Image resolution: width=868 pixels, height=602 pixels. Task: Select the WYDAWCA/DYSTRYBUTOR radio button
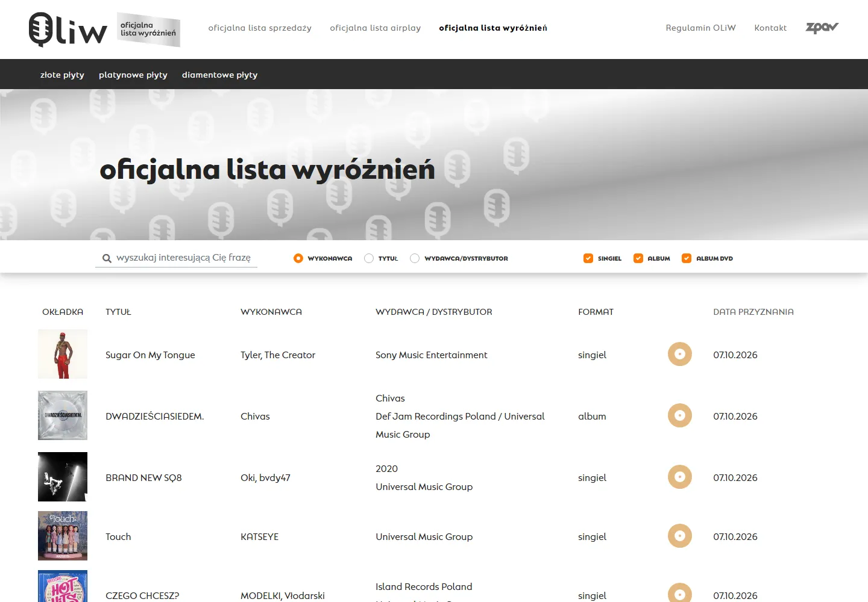415,258
